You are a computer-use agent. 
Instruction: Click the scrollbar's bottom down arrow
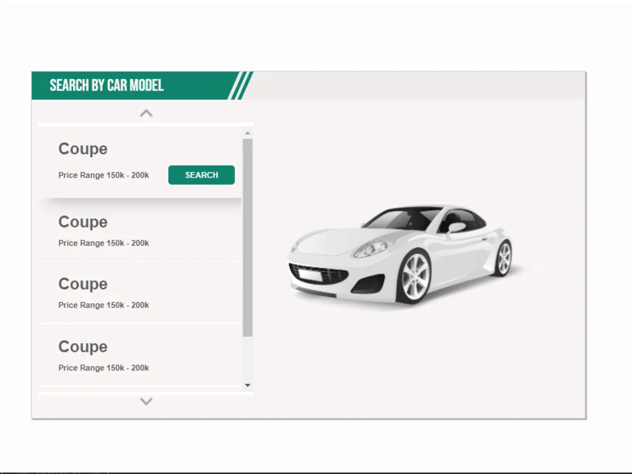pos(248,386)
